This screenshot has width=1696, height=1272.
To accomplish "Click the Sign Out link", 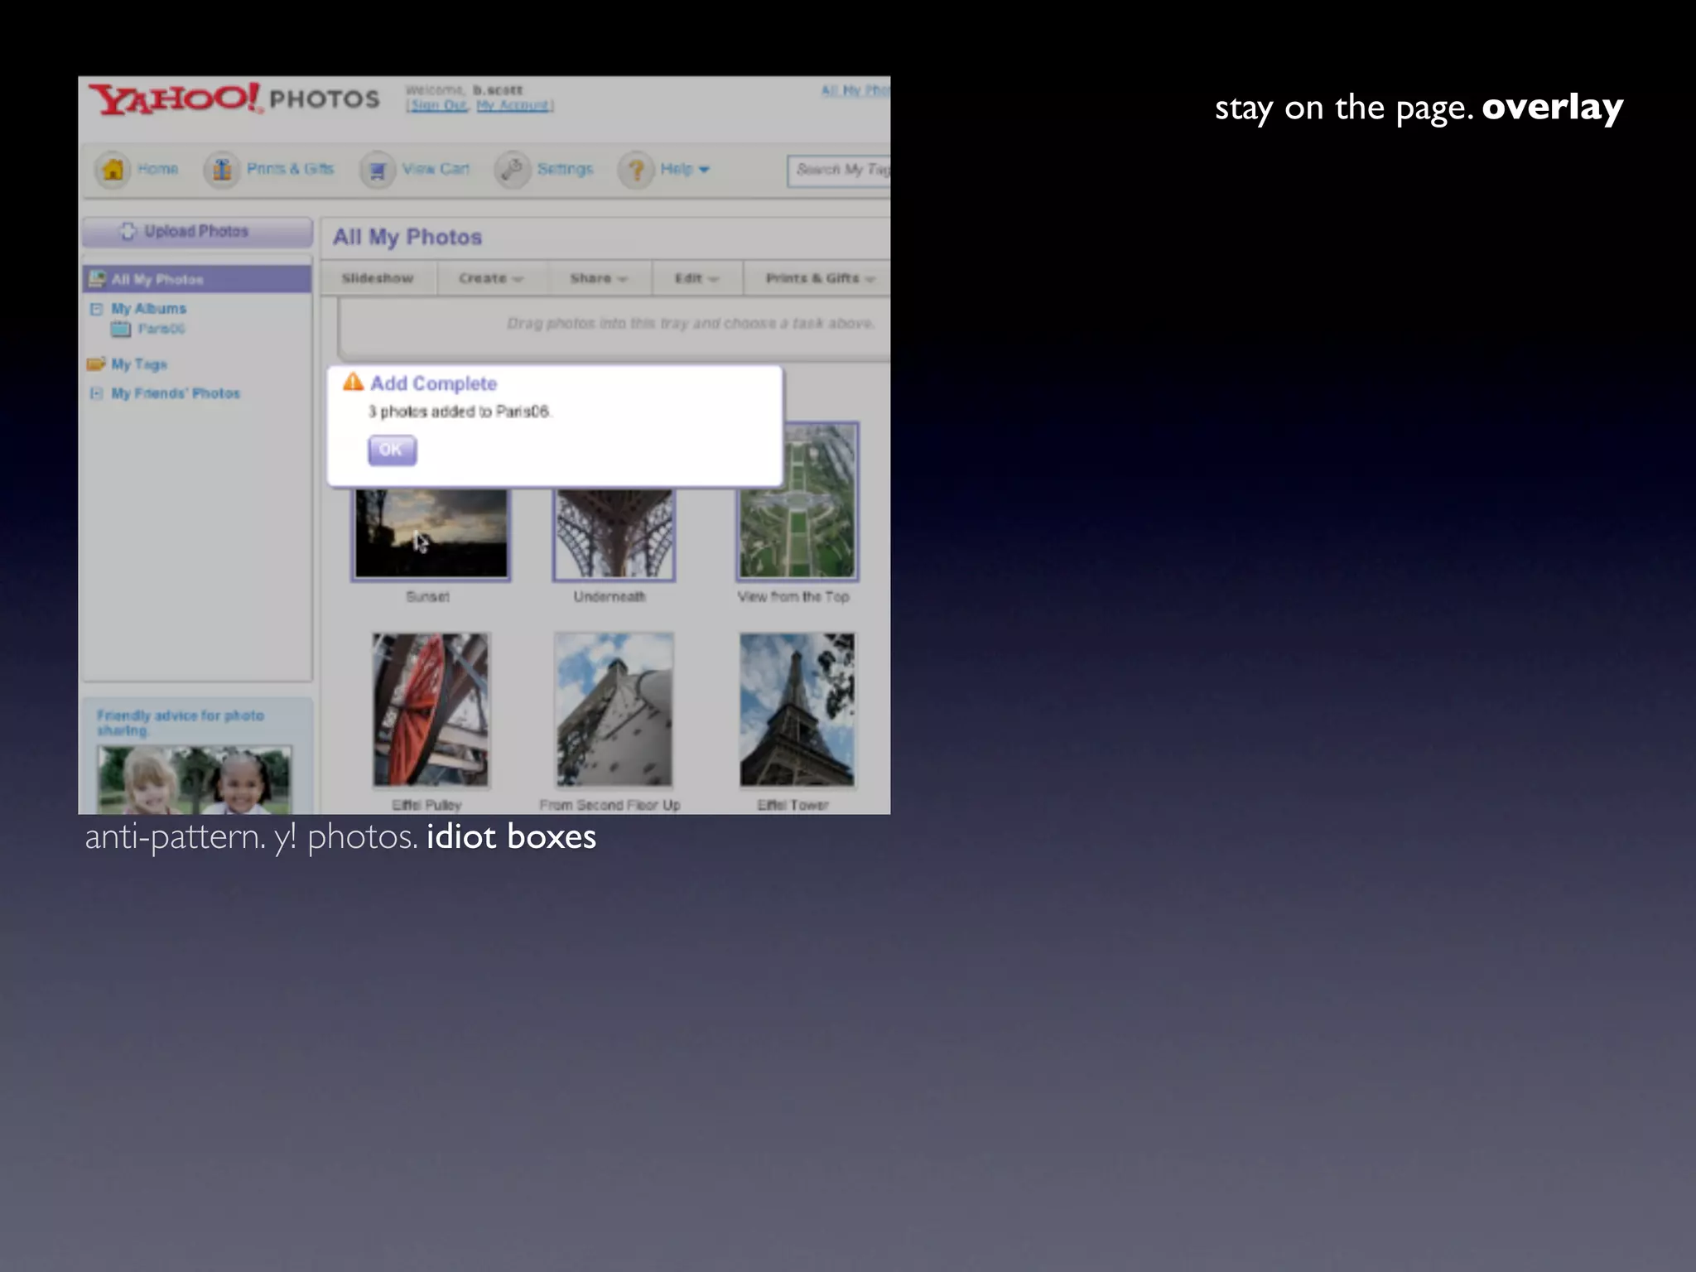I will tap(439, 105).
